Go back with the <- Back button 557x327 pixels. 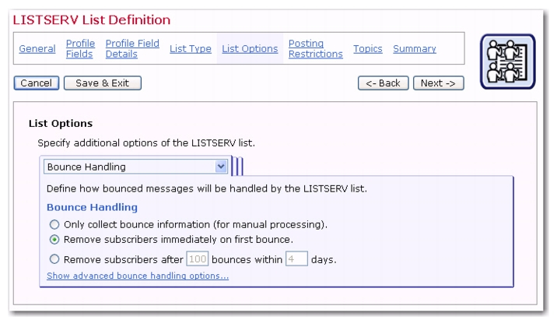[x=383, y=83]
